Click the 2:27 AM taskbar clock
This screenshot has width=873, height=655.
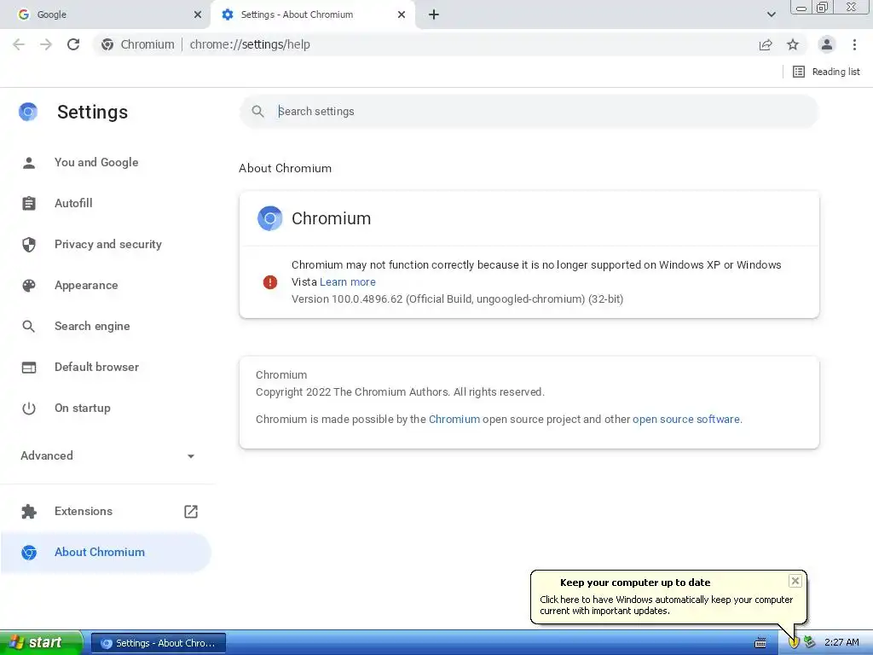[841, 643]
